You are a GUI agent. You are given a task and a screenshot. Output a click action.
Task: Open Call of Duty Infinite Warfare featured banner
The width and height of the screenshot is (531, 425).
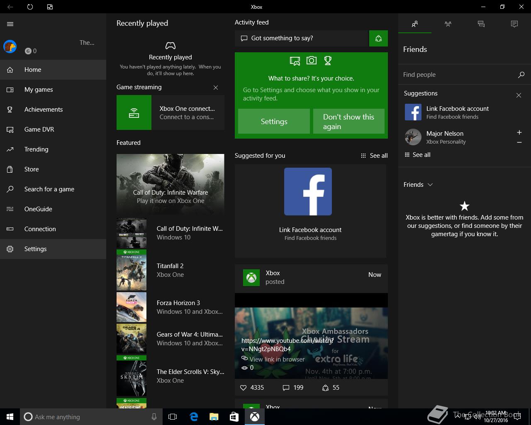pyautogui.click(x=171, y=185)
